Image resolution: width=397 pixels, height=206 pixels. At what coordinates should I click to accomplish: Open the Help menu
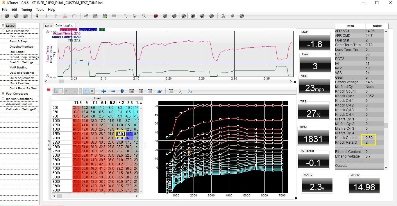coord(51,10)
